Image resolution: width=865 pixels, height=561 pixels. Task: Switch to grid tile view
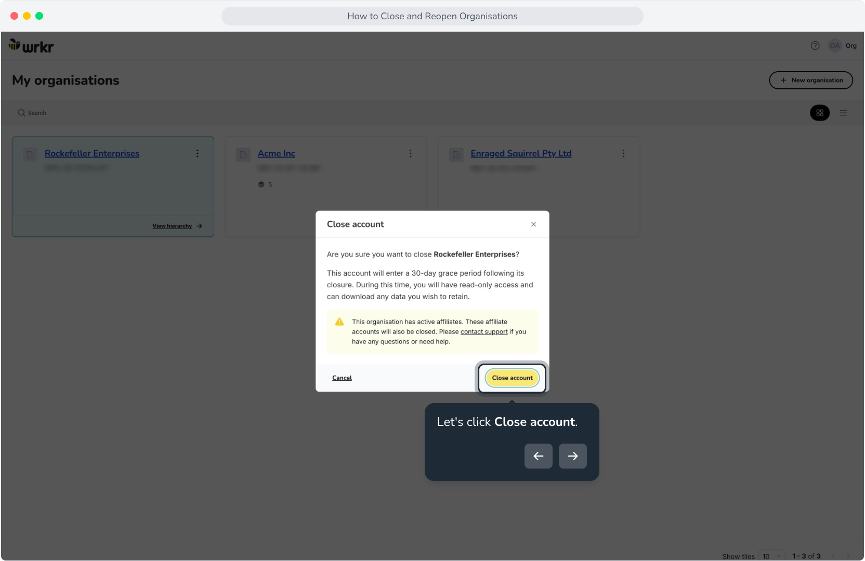pos(820,113)
